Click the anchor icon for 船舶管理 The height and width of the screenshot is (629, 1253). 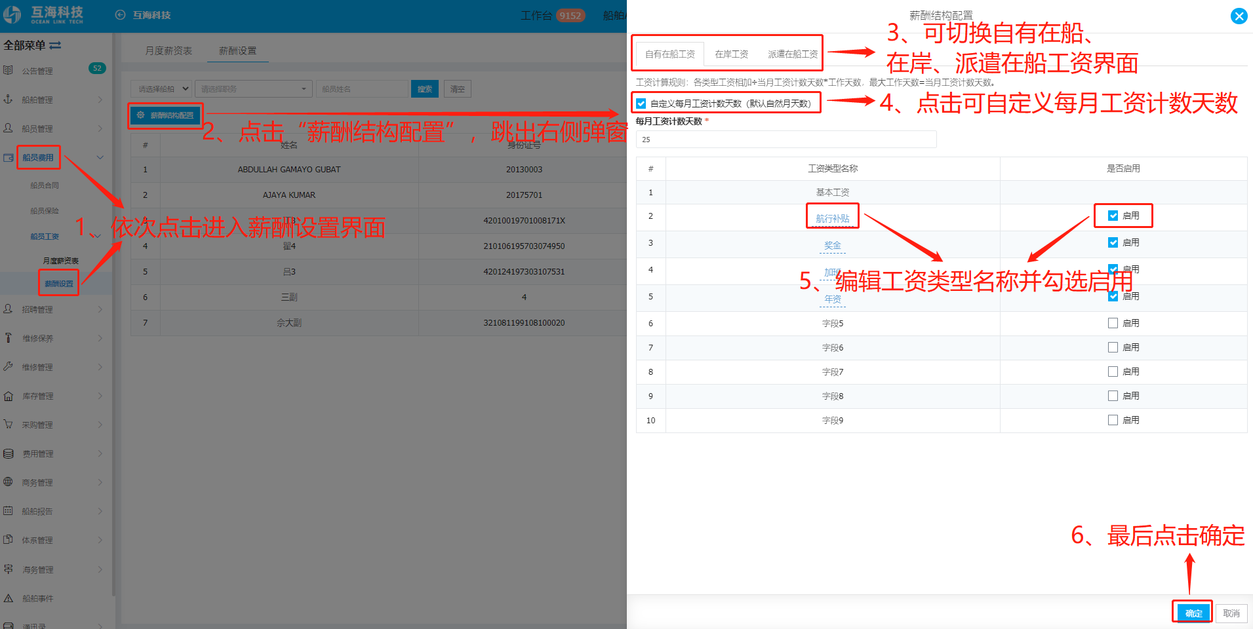tap(8, 99)
